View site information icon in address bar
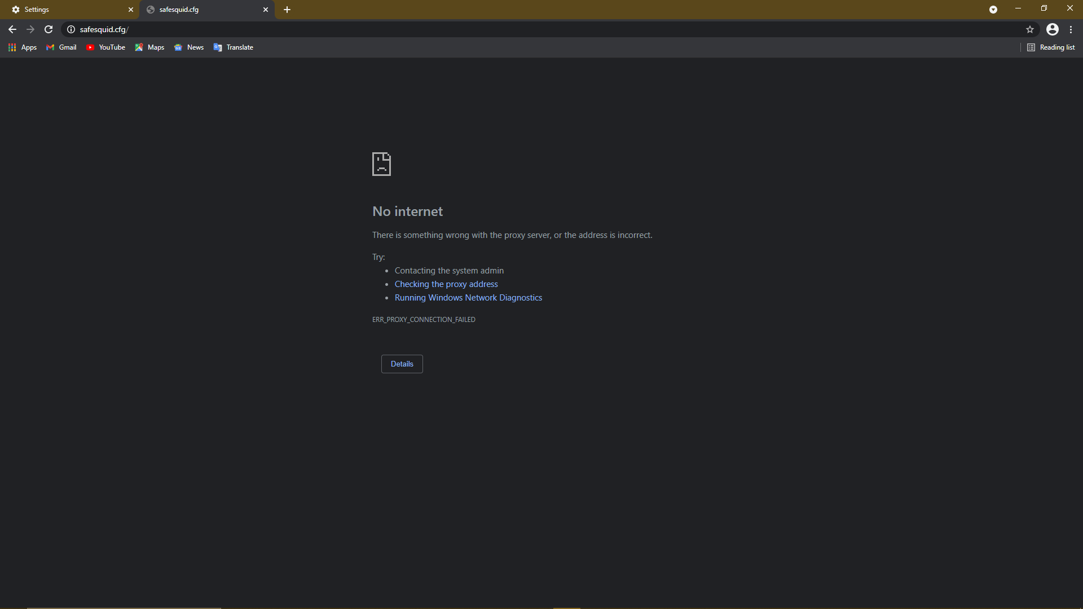Screen dimensions: 1083x609 (x=71, y=29)
